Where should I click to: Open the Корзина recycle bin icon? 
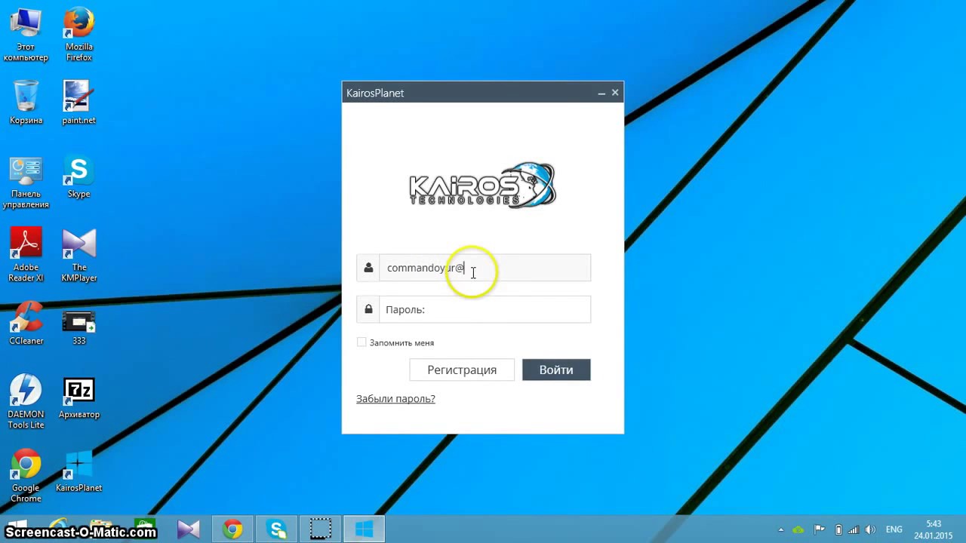26,103
